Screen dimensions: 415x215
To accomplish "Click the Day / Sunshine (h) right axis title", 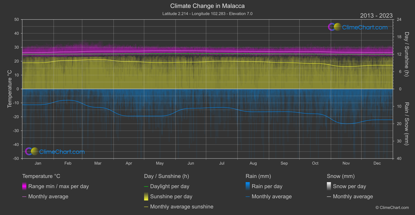I will (x=406, y=54).
